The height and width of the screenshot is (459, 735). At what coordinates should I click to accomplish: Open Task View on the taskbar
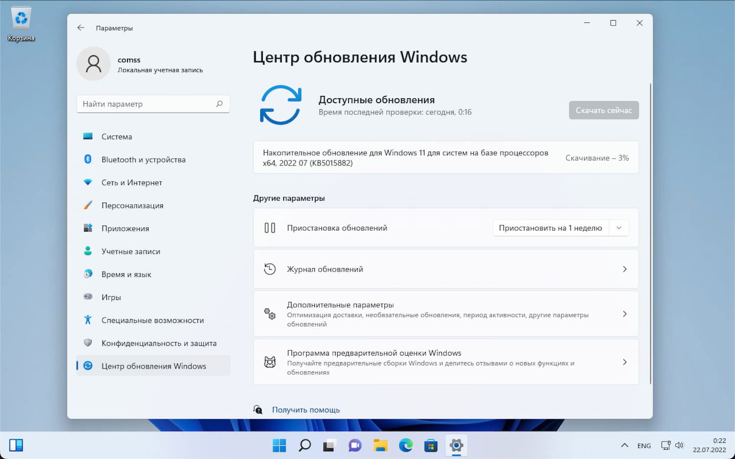329,445
